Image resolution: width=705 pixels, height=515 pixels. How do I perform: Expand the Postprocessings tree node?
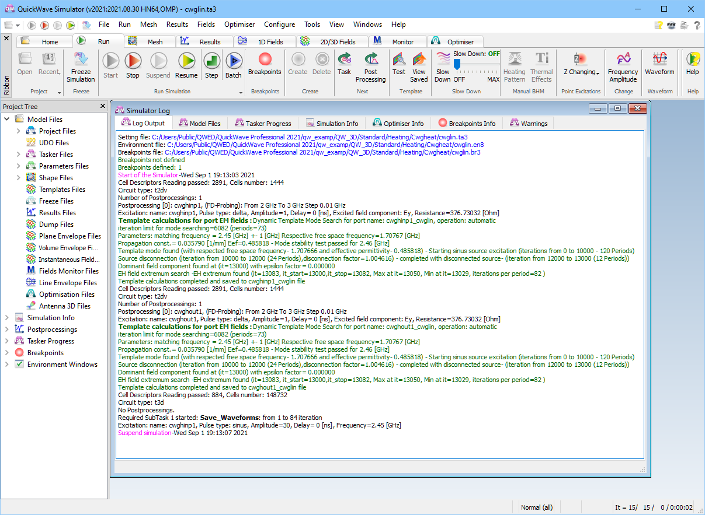7,330
